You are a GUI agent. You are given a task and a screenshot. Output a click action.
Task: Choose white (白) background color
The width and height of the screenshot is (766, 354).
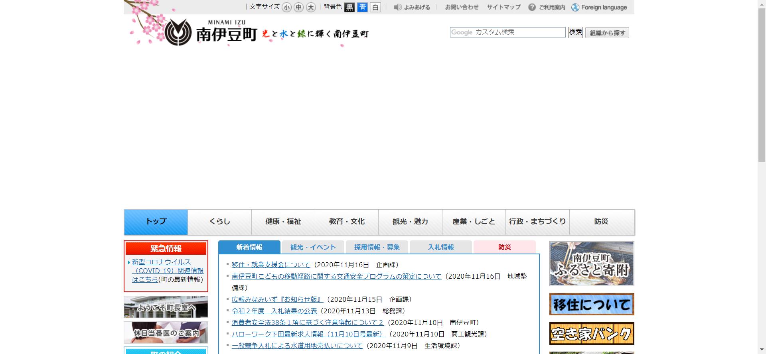pyautogui.click(x=375, y=7)
